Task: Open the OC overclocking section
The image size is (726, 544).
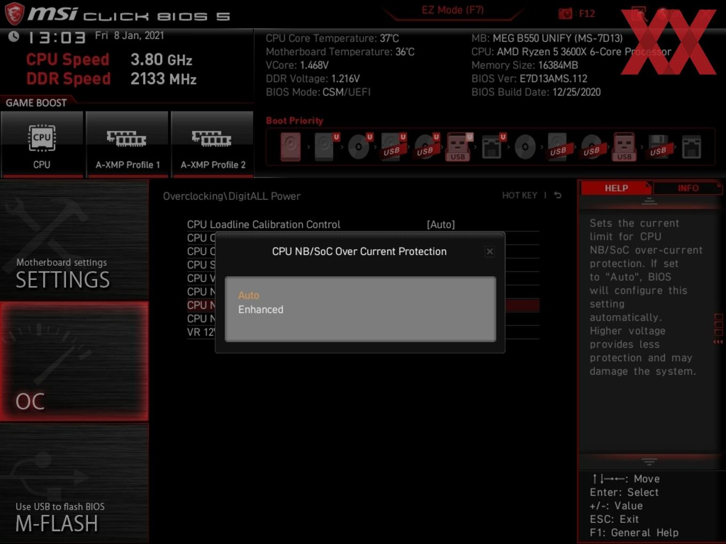Action: click(74, 362)
